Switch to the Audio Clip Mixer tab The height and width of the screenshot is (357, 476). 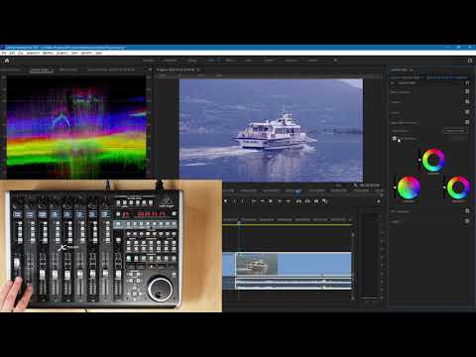click(110, 70)
